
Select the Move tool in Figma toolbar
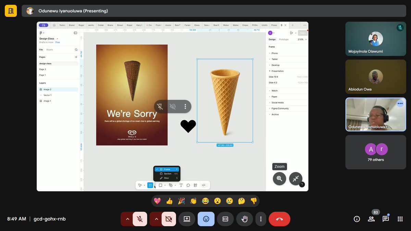pyautogui.click(x=140, y=185)
